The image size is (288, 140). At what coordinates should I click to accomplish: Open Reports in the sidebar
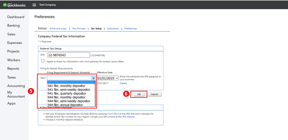[13, 69]
